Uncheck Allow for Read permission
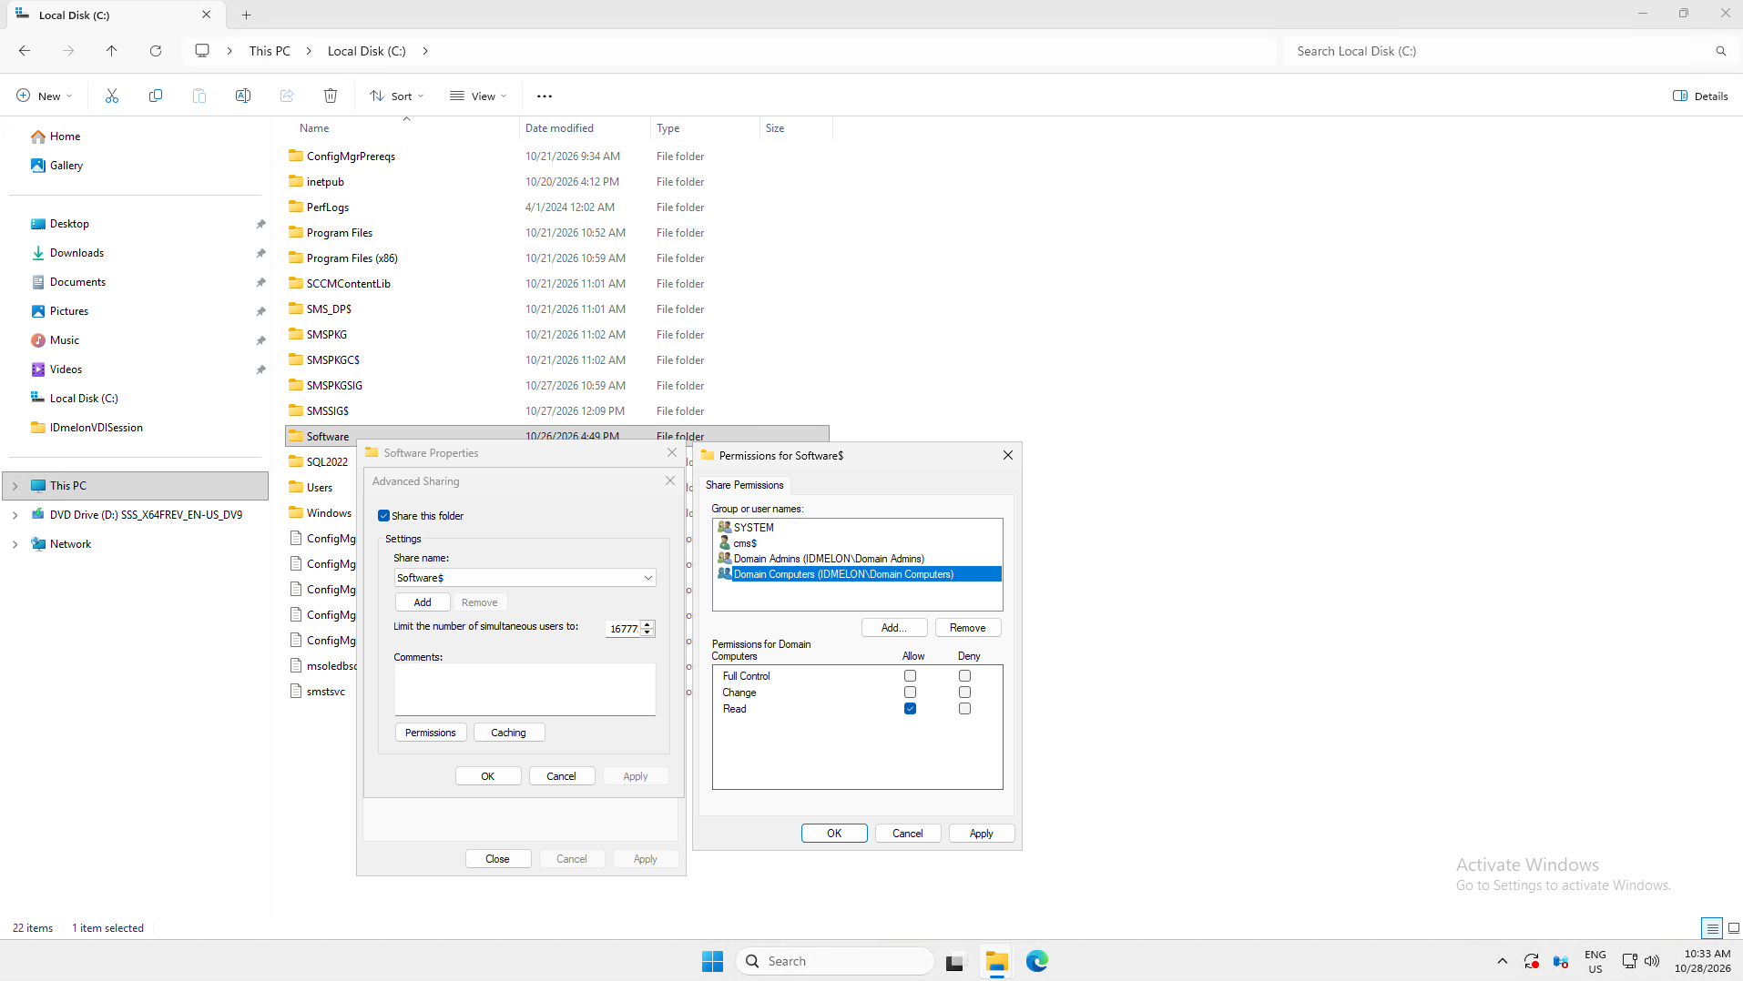The height and width of the screenshot is (981, 1743). (910, 709)
